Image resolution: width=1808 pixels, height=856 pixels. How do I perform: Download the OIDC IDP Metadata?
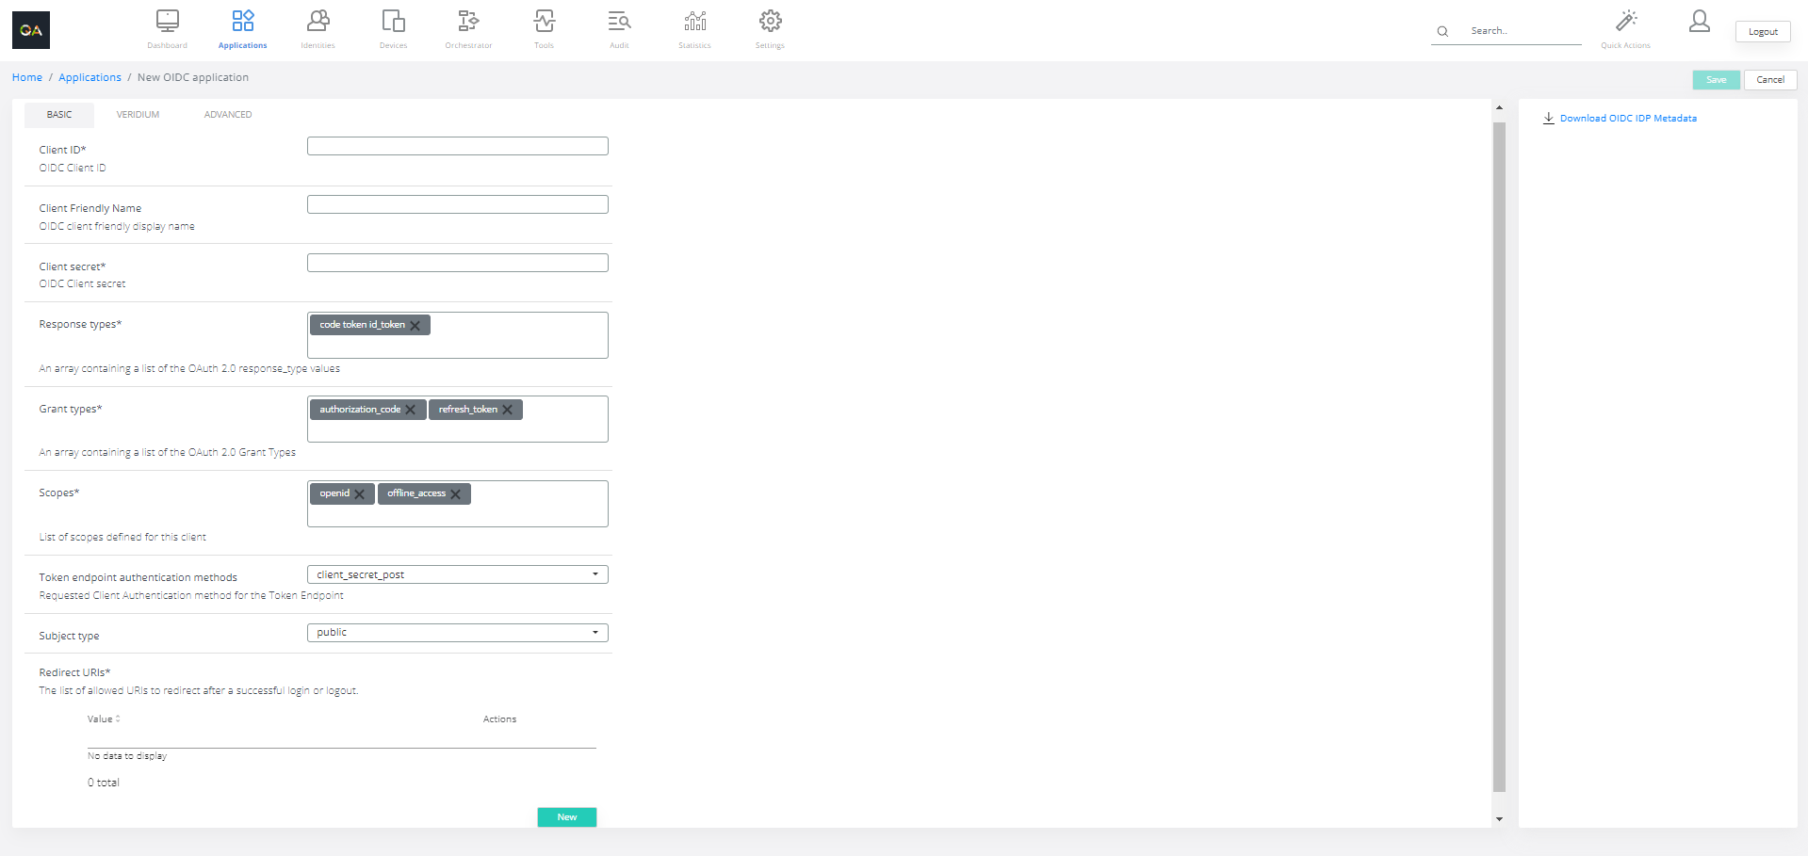click(x=1628, y=118)
